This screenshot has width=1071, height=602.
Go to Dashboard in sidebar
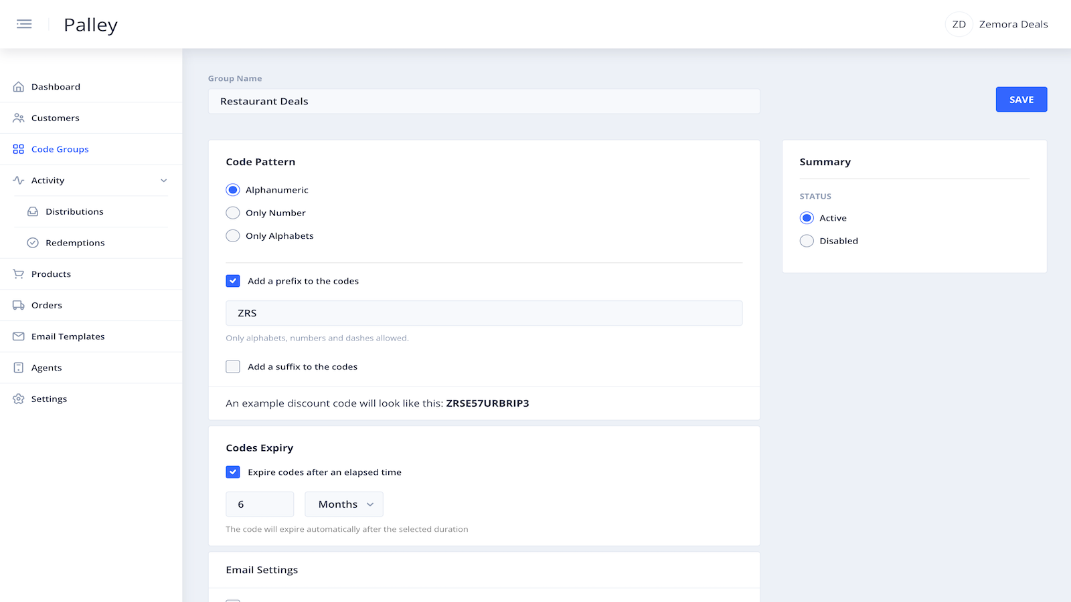point(56,87)
